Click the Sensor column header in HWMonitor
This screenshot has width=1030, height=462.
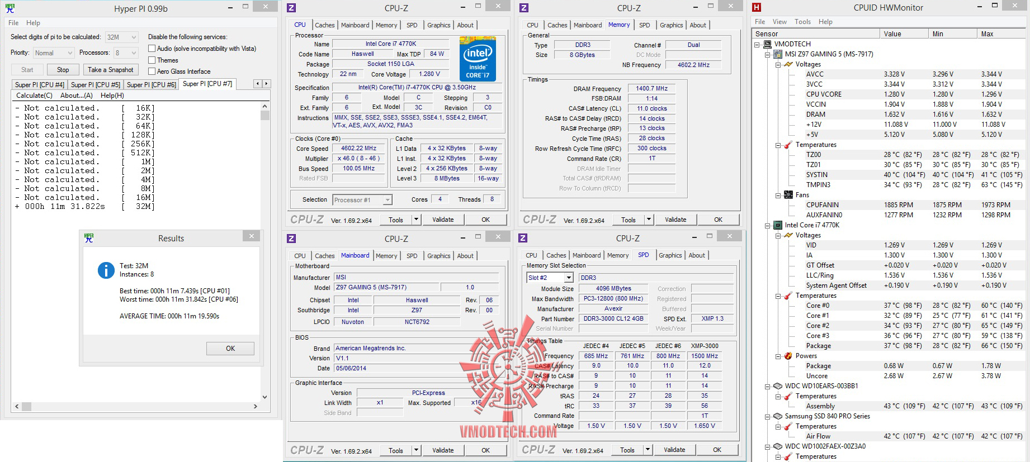816,34
